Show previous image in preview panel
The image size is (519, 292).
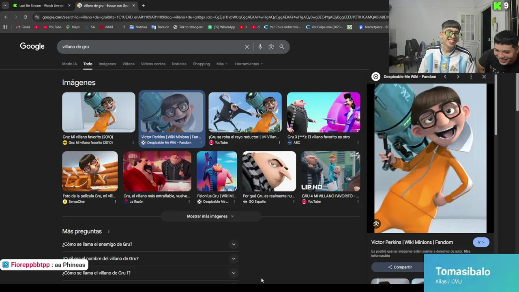445,77
